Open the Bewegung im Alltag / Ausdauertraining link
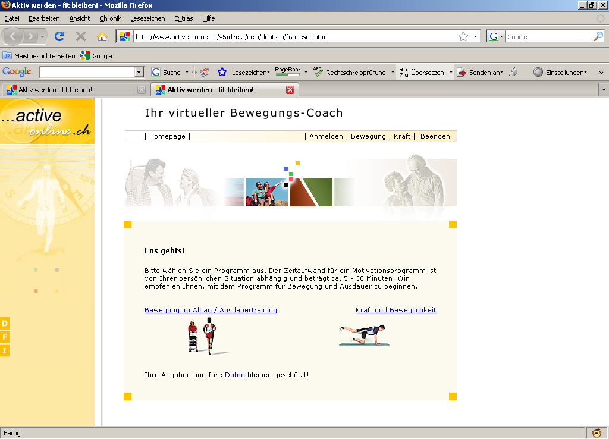This screenshot has height=439, width=609. 211,310
